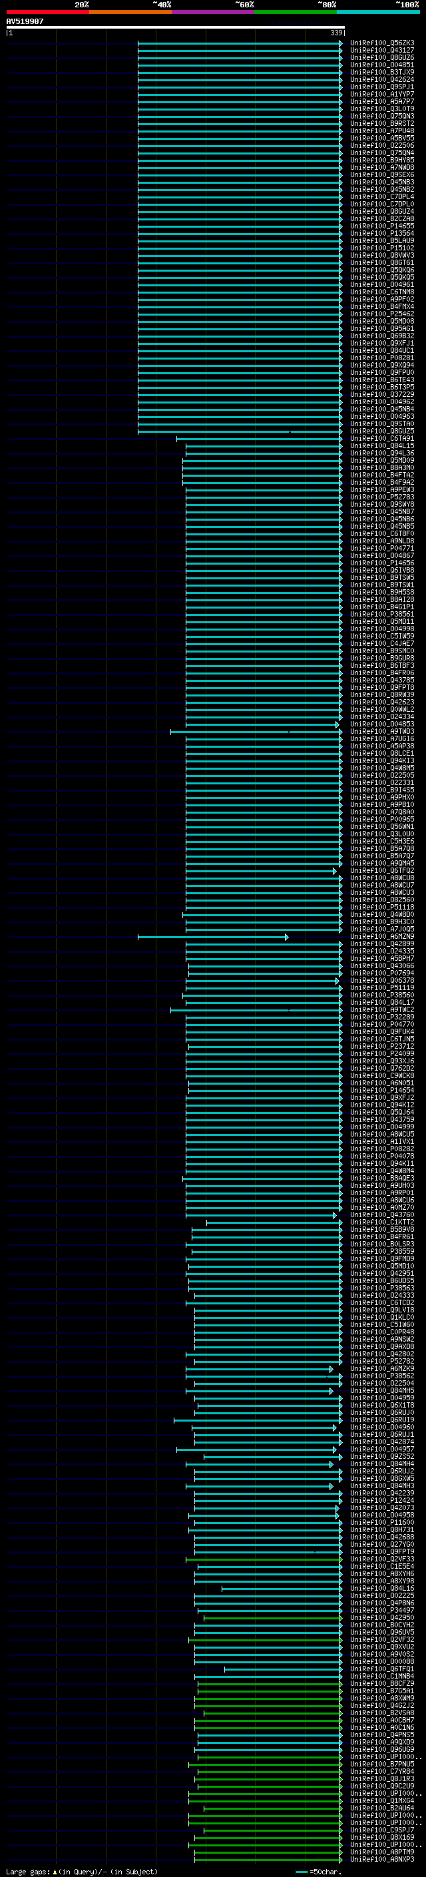This screenshot has width=426, height=1877.
Task: Select label UniRef100_C9SPJ7
Action: (x=382, y=1830)
